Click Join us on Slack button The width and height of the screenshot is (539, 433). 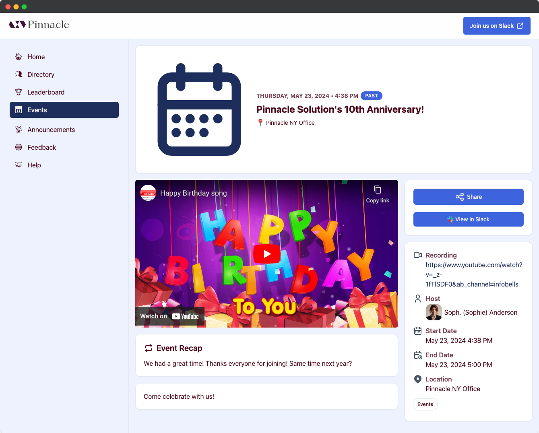[x=497, y=26]
